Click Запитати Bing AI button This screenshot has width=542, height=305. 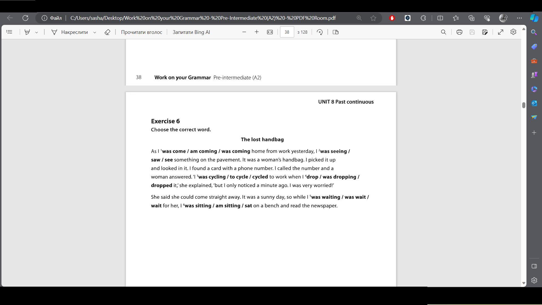[191, 32]
